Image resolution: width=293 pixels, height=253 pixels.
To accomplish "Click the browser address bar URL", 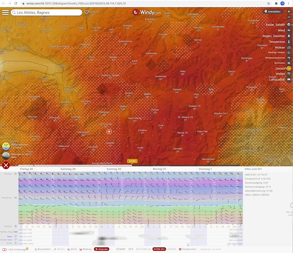I will tap(76, 3).
